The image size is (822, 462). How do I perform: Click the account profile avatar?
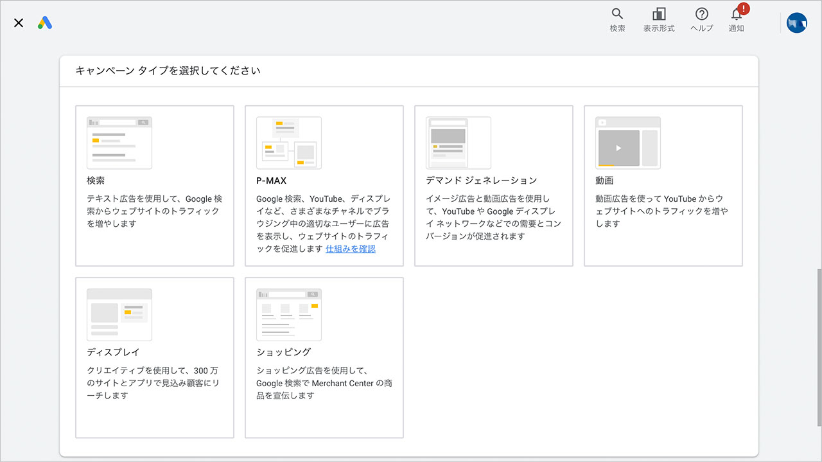tap(796, 22)
